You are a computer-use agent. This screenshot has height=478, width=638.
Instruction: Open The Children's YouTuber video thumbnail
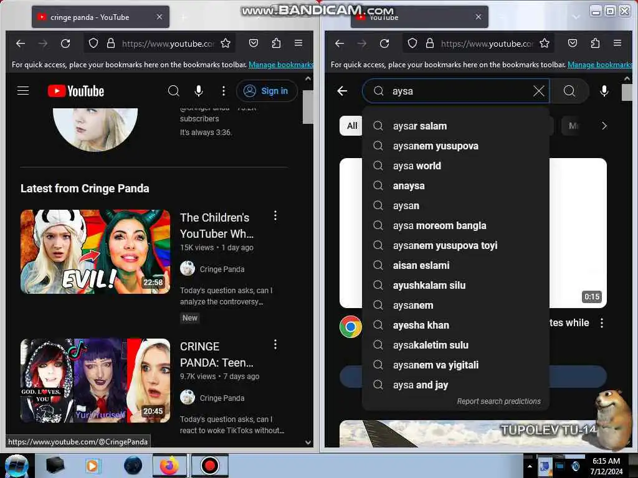click(95, 251)
